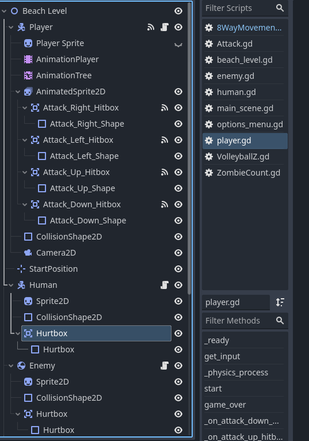
Task: Toggle visibility of StartPosition node
Action: click(178, 269)
